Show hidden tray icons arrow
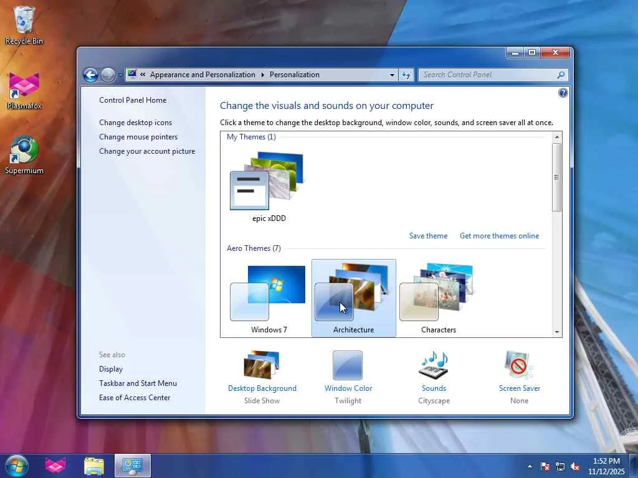This screenshot has width=638, height=478. pyautogui.click(x=530, y=466)
